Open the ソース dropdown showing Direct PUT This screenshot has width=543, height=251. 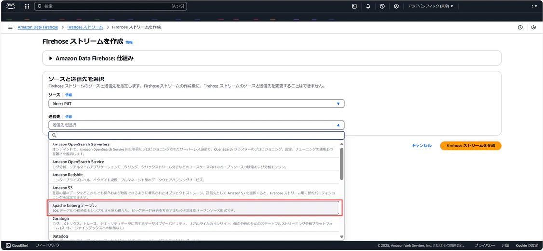pos(196,104)
